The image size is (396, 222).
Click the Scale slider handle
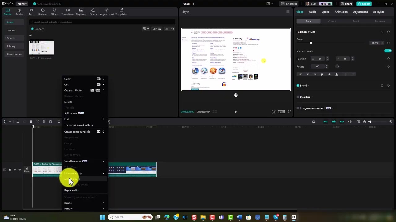tap(311, 43)
